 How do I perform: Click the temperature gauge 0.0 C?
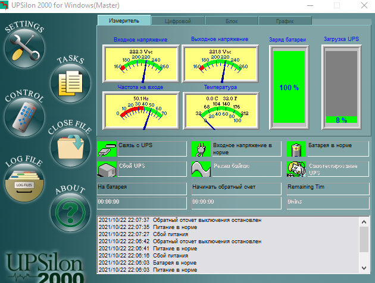221,110
